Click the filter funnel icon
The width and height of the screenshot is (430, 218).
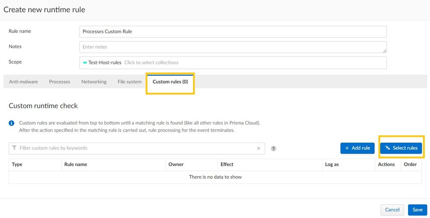click(15, 148)
